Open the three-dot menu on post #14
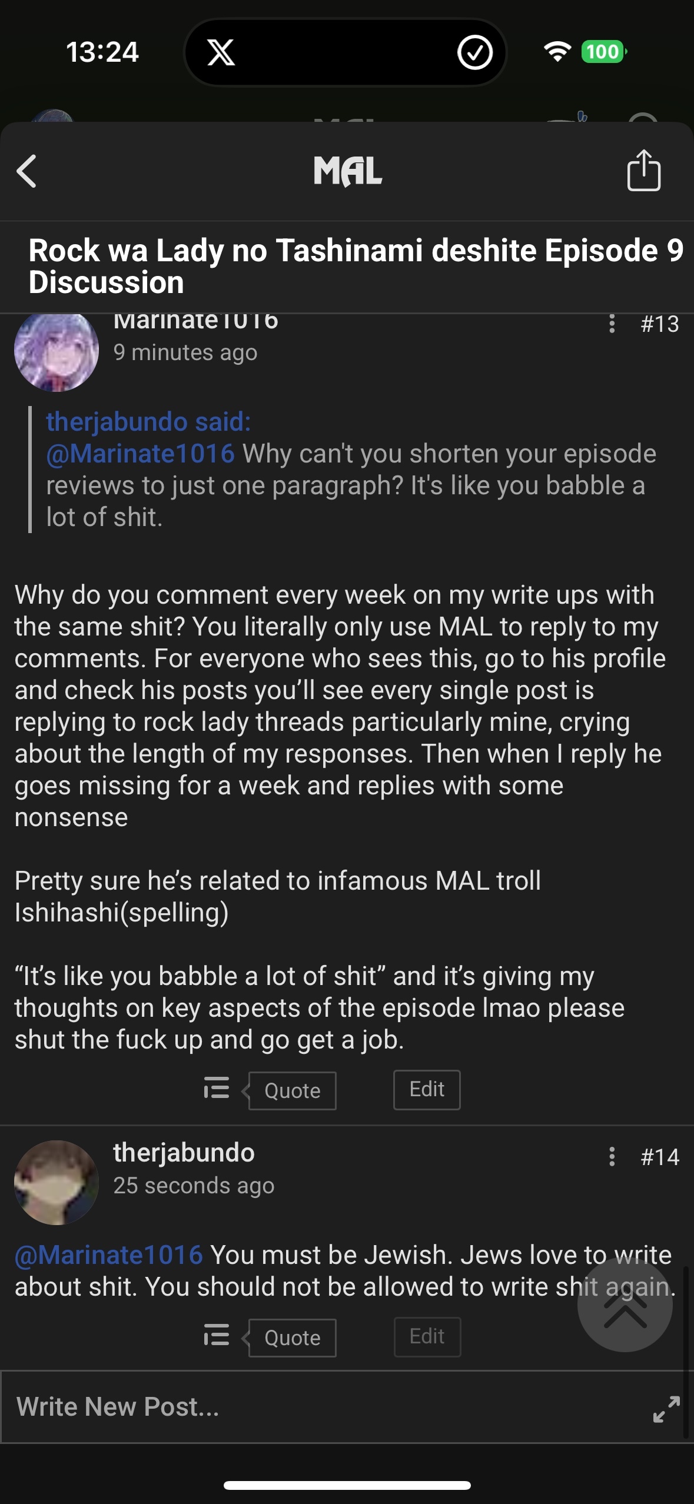Image resolution: width=694 pixels, height=1504 pixels. coord(612,1156)
